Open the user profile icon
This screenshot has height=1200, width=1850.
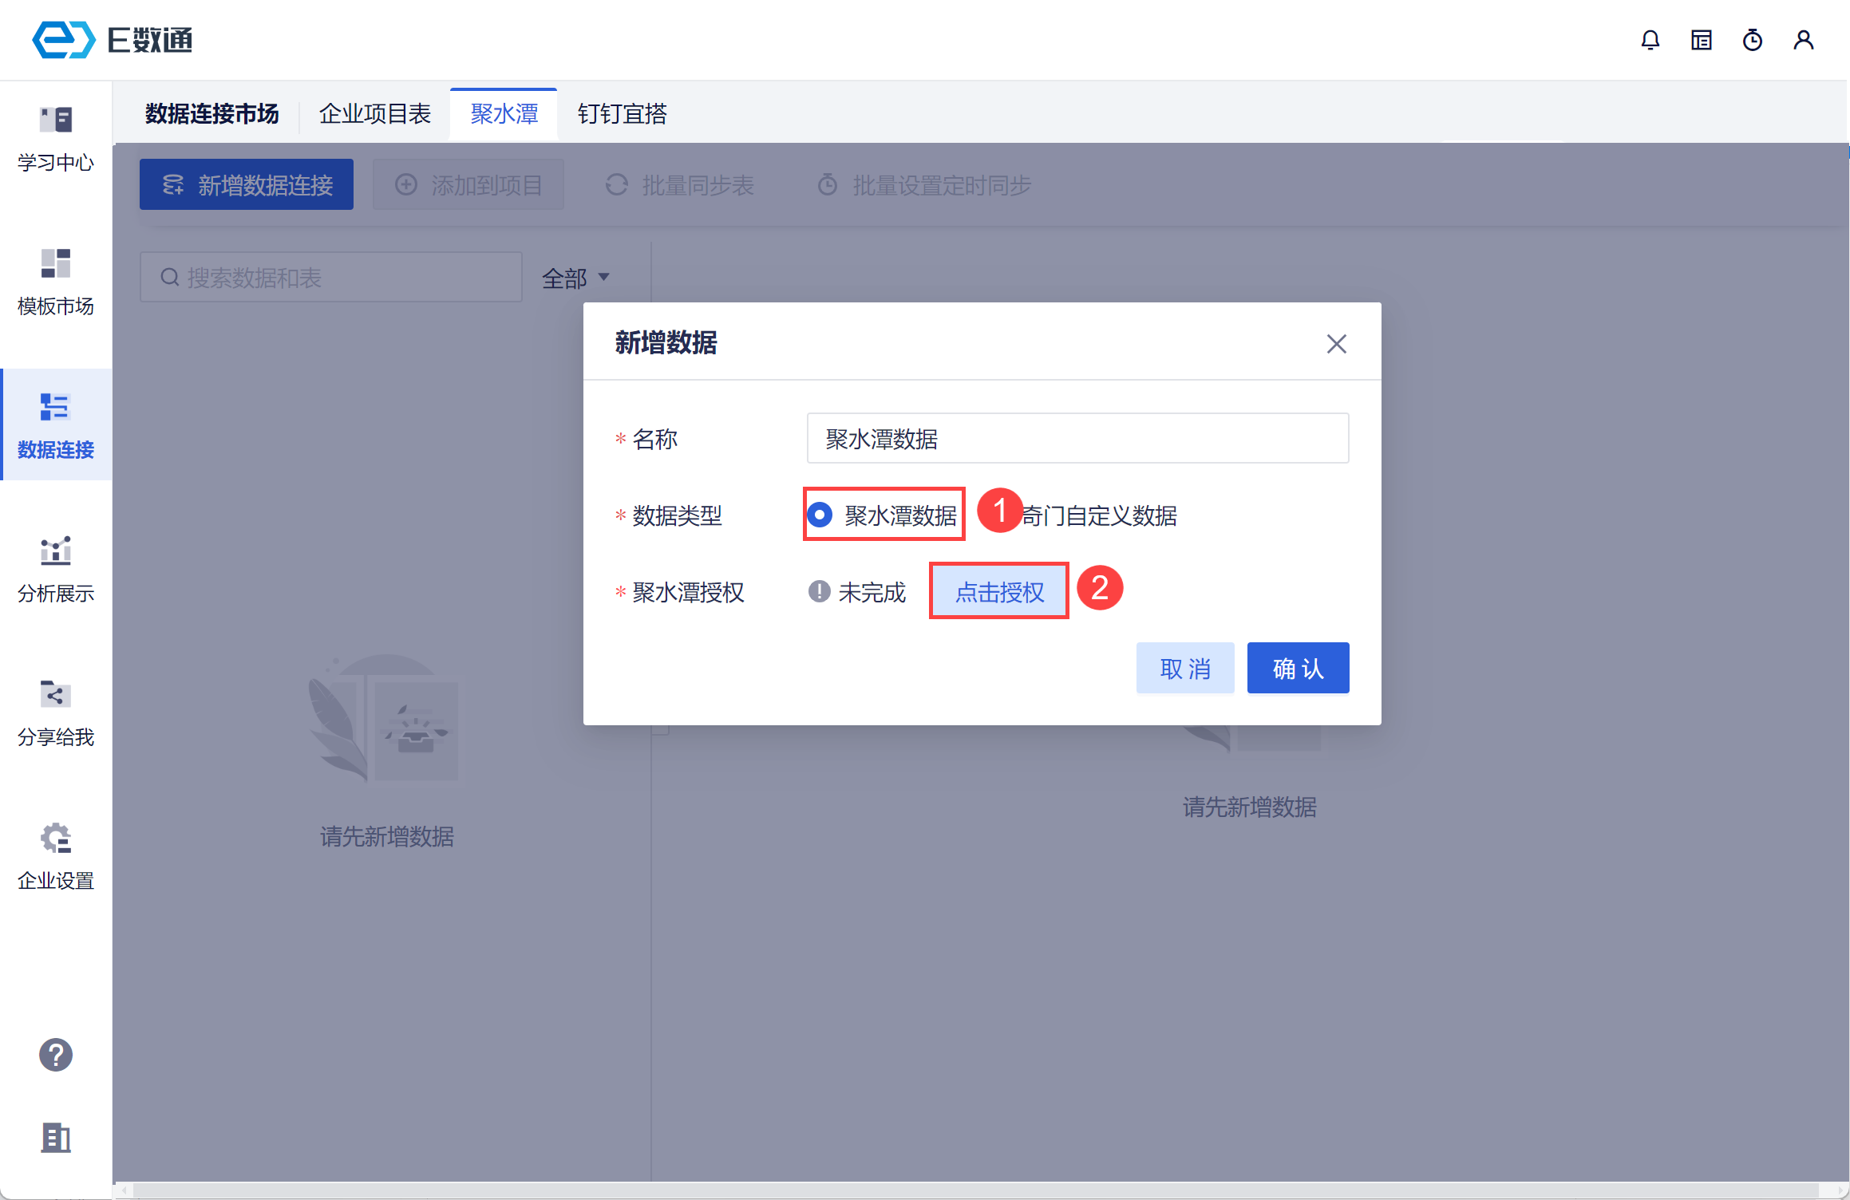coord(1803,40)
